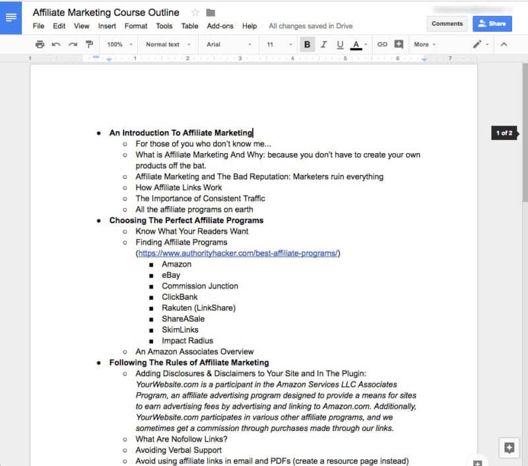The image size is (528, 466).
Task: Open the Docs home icon
Action: point(11,18)
